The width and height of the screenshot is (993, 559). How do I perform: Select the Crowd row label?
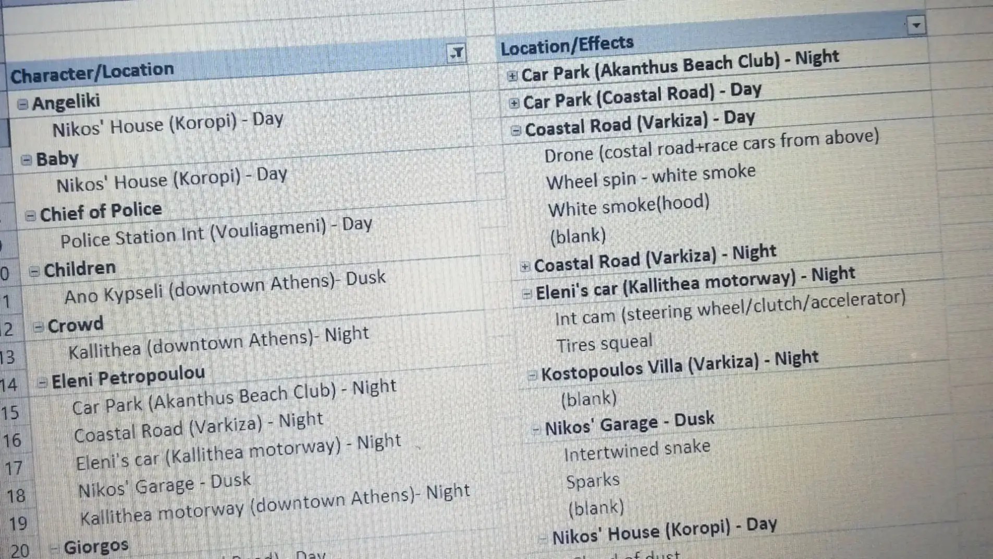[76, 325]
